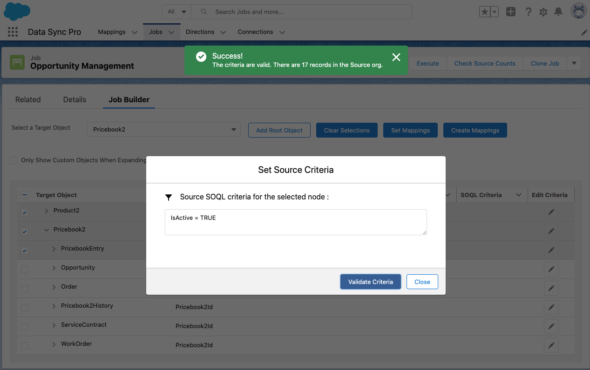590x370 pixels.
Task: Edit criteria pencil for the Product2 row
Action: pos(551,212)
